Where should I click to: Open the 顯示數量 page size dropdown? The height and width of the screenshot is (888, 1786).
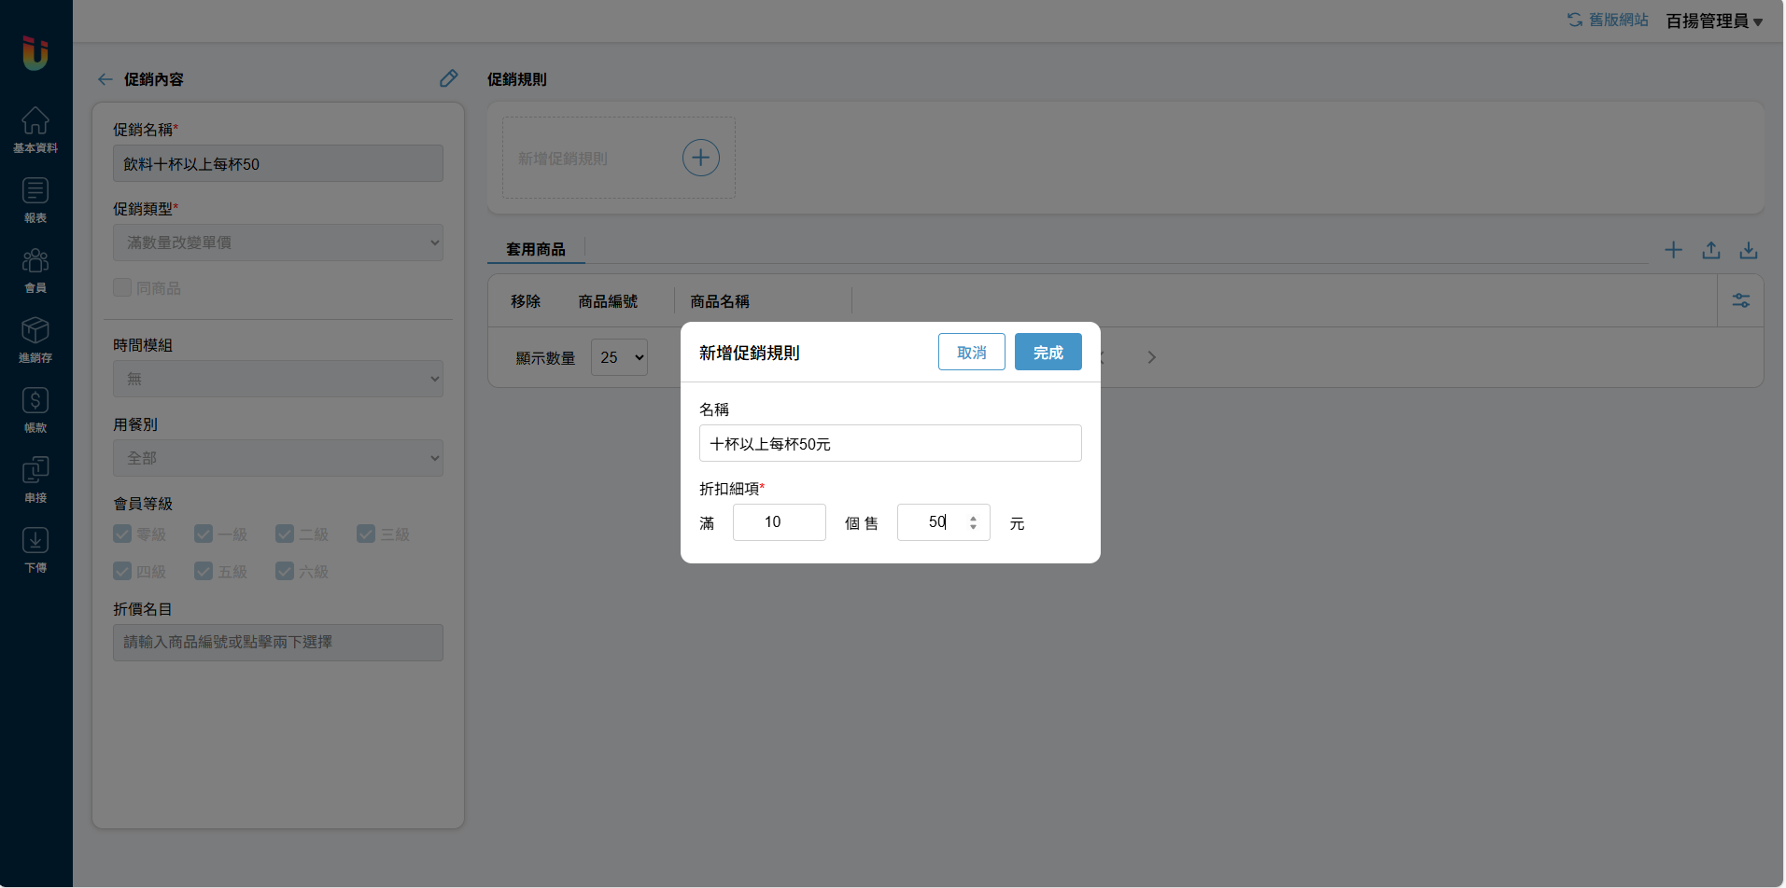(x=619, y=357)
